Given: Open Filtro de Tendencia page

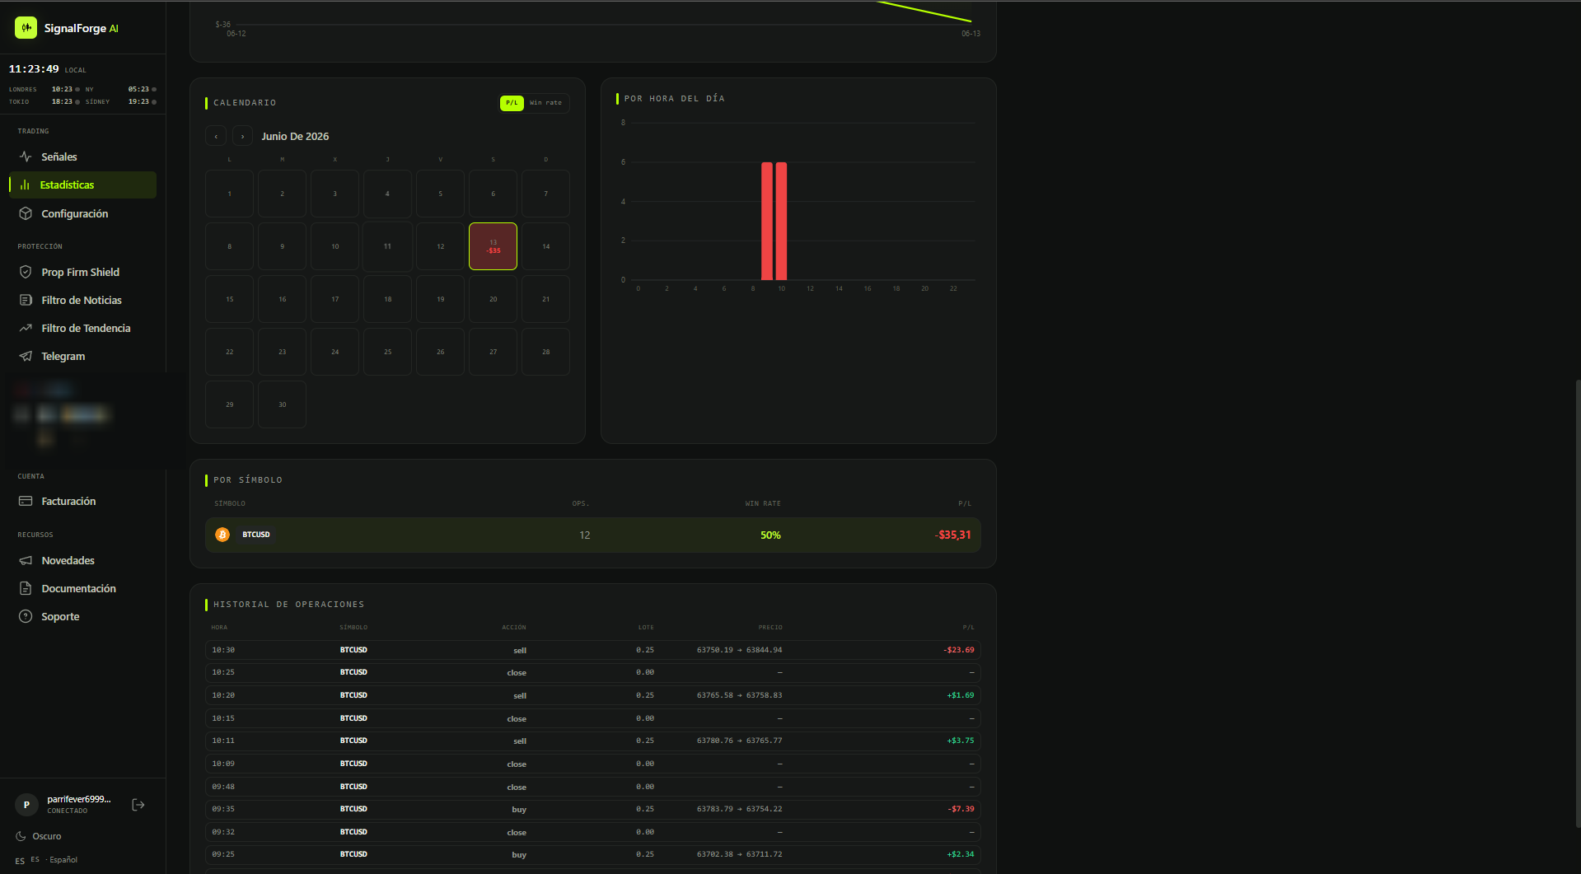Looking at the screenshot, I should (x=82, y=328).
